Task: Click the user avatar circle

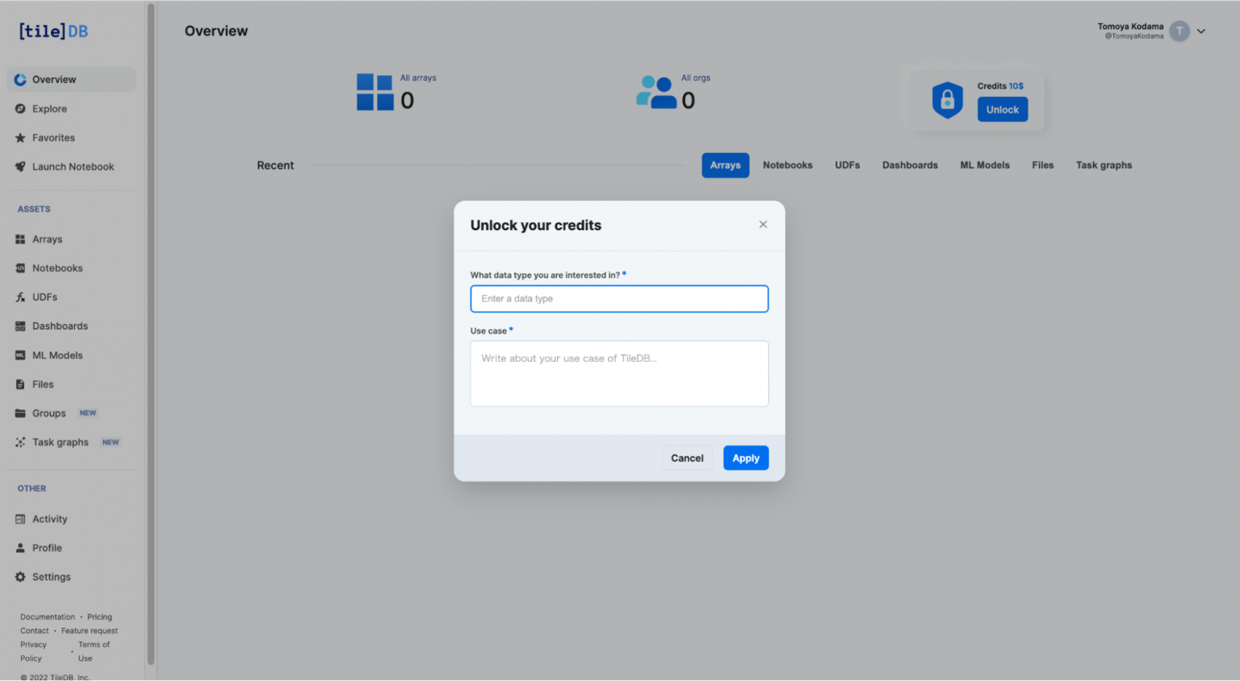Action: pos(1179,32)
